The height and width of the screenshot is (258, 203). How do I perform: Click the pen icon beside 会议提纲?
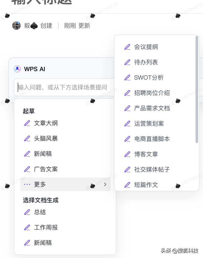point(127,47)
